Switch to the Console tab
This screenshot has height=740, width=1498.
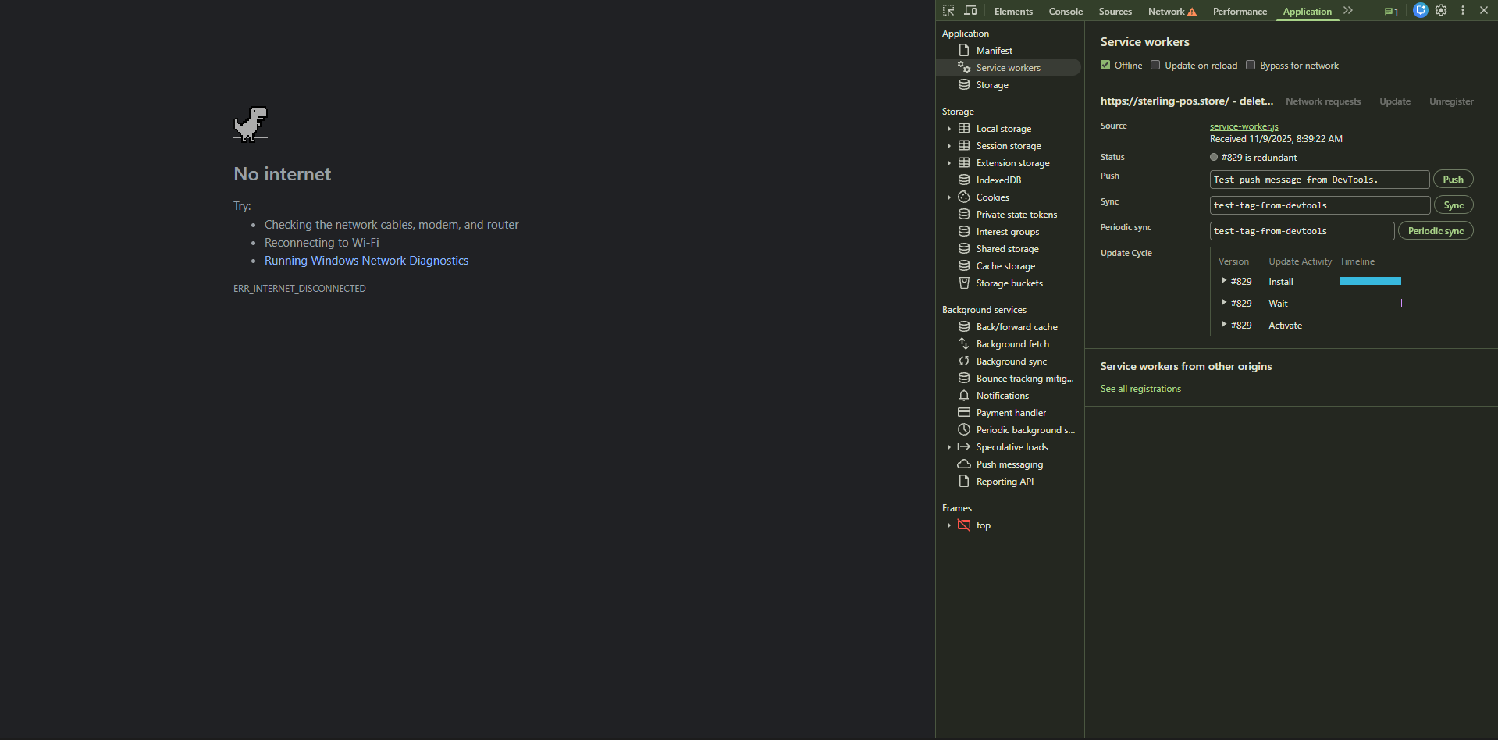[1066, 12]
